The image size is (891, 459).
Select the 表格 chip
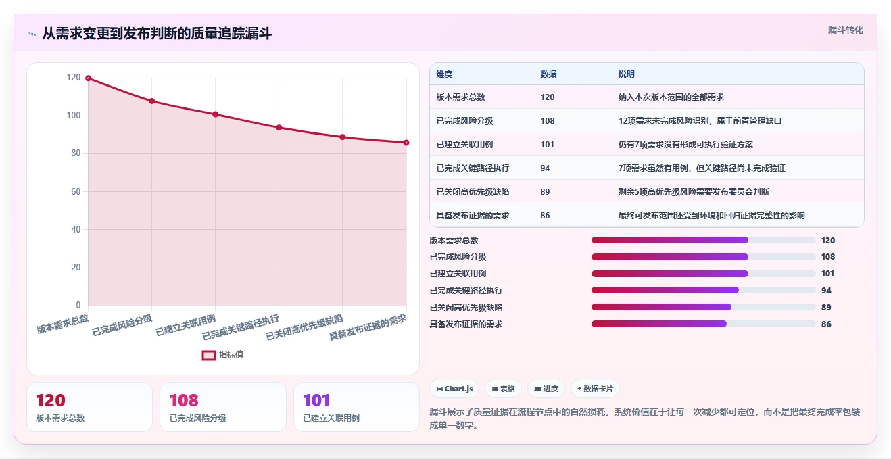coord(503,389)
